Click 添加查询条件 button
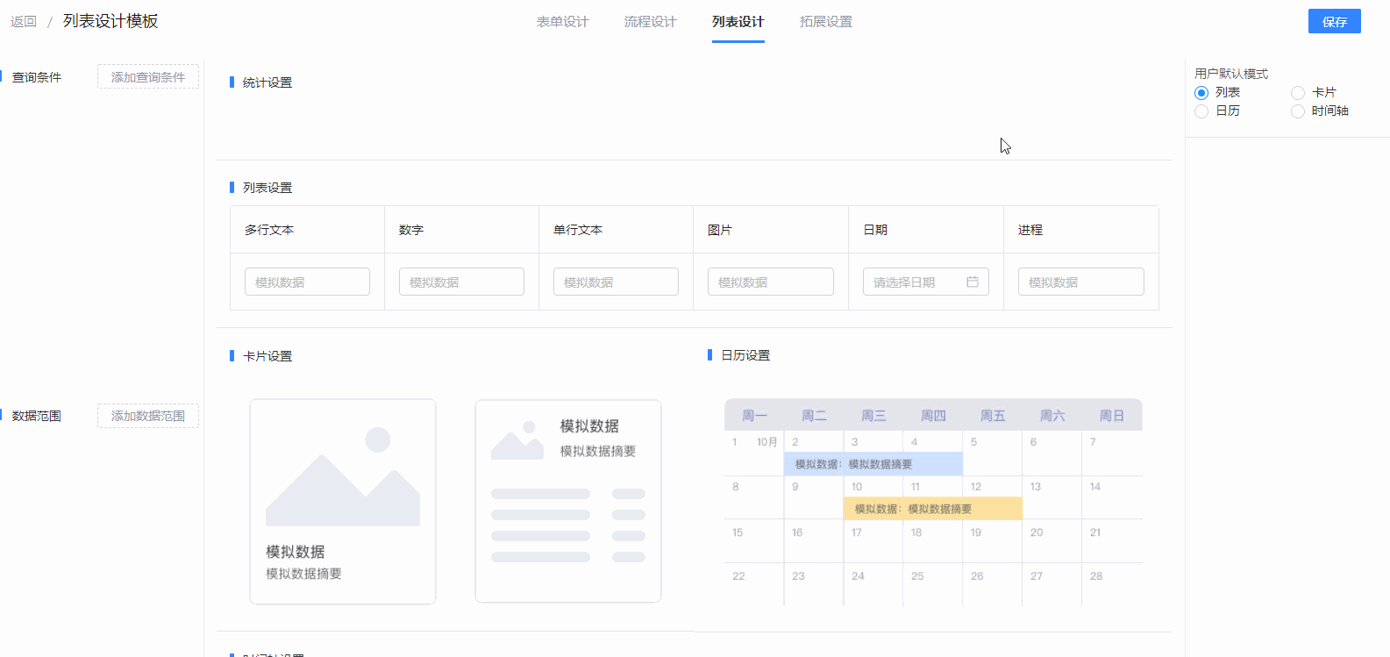1390x657 pixels. tap(148, 77)
